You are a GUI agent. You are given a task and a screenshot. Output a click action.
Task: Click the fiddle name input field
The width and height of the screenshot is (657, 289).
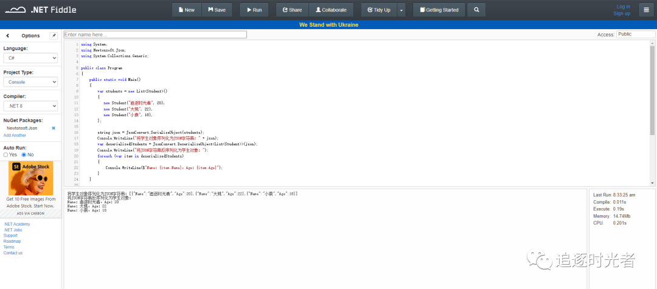[155, 35]
